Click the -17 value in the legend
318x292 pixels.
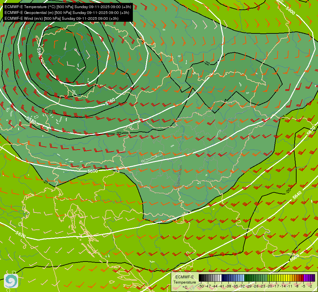tap(276, 286)
